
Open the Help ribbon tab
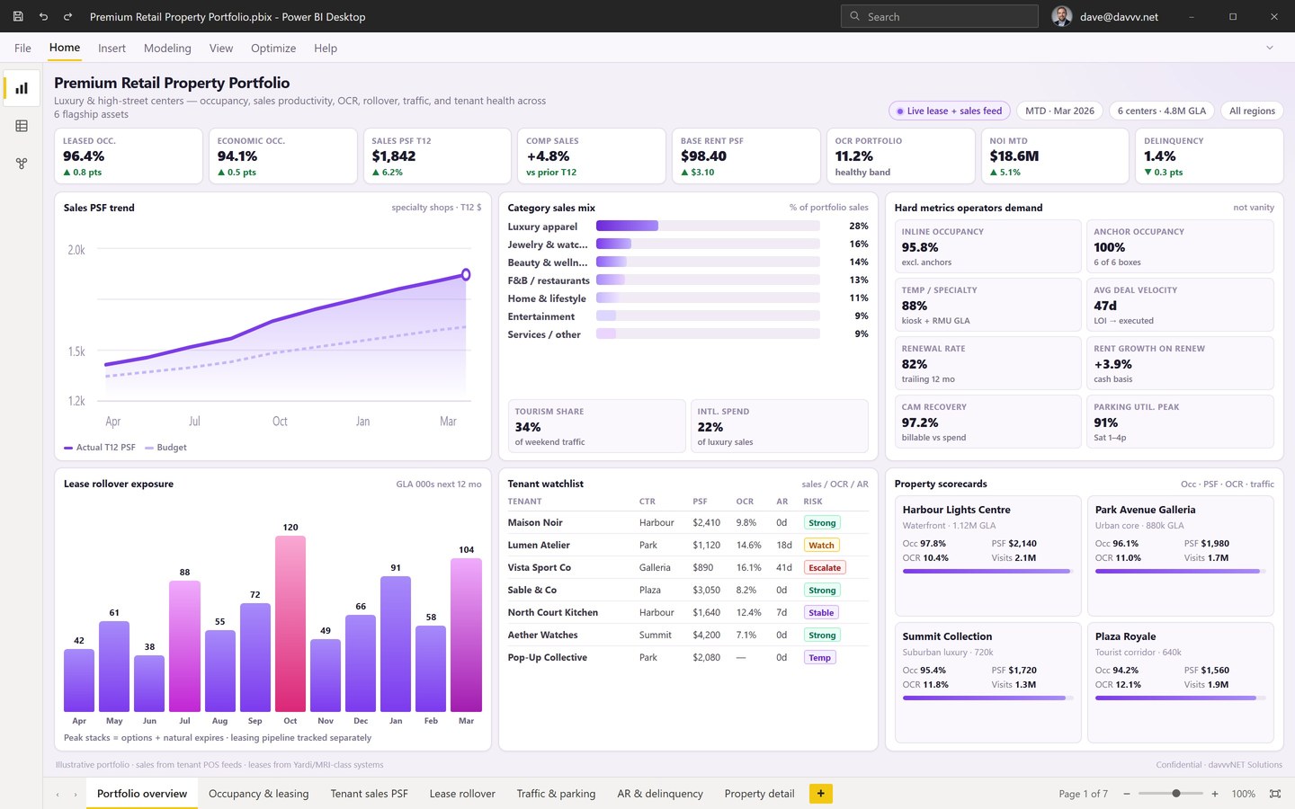coord(326,49)
